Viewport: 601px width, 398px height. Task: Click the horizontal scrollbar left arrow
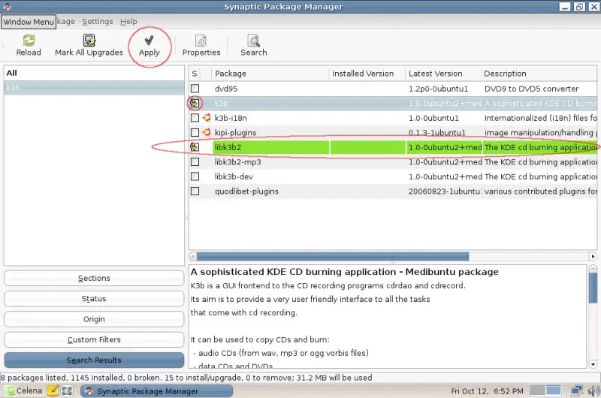point(193,256)
